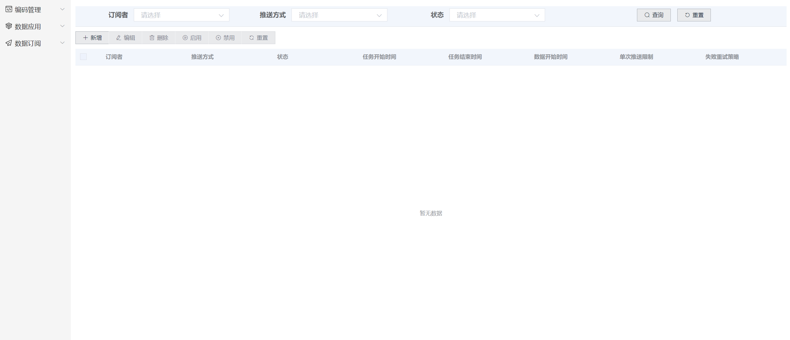Expand the 数据应用 chevron
The width and height of the screenshot is (790, 340).
(x=62, y=26)
